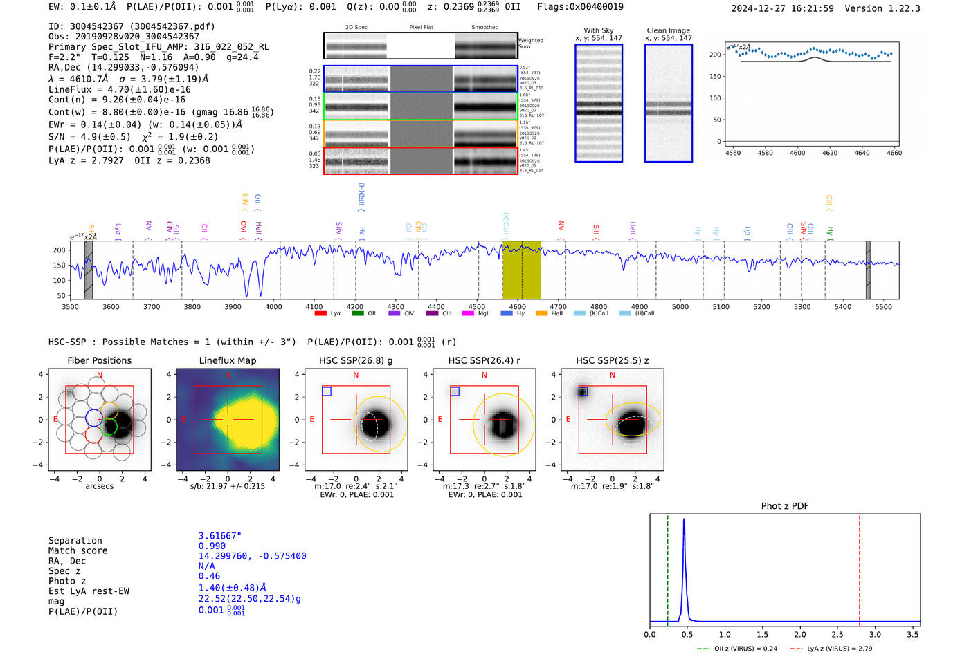Select the Flags:0x00400019 header text
The image size is (969, 659).
tap(580, 6)
